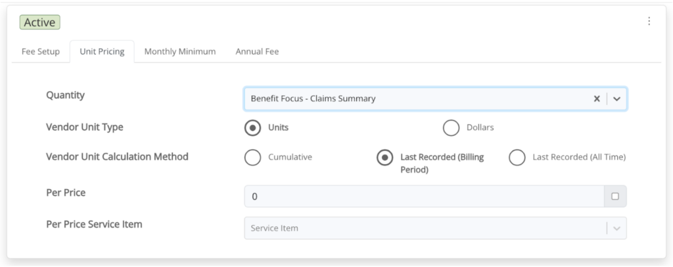Image resolution: width=673 pixels, height=267 pixels.
Task: Click the Service Item placeholder field
Action: pos(421,228)
